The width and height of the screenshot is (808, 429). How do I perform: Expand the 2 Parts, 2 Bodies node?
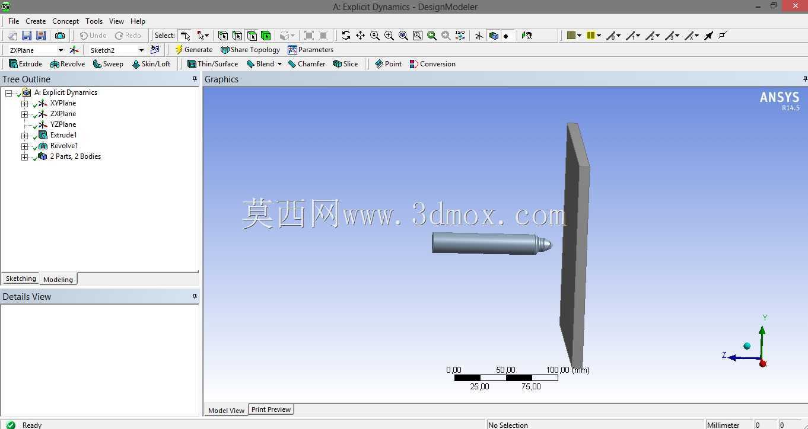click(24, 157)
